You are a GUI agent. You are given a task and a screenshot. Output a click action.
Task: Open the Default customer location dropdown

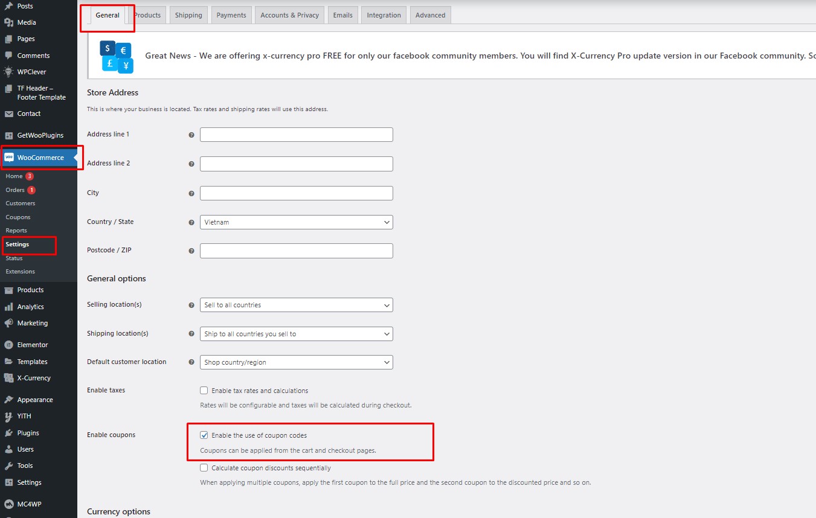pyautogui.click(x=297, y=362)
